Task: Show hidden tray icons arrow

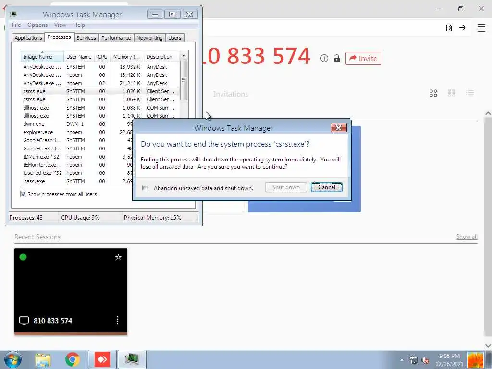Action: coord(402,360)
